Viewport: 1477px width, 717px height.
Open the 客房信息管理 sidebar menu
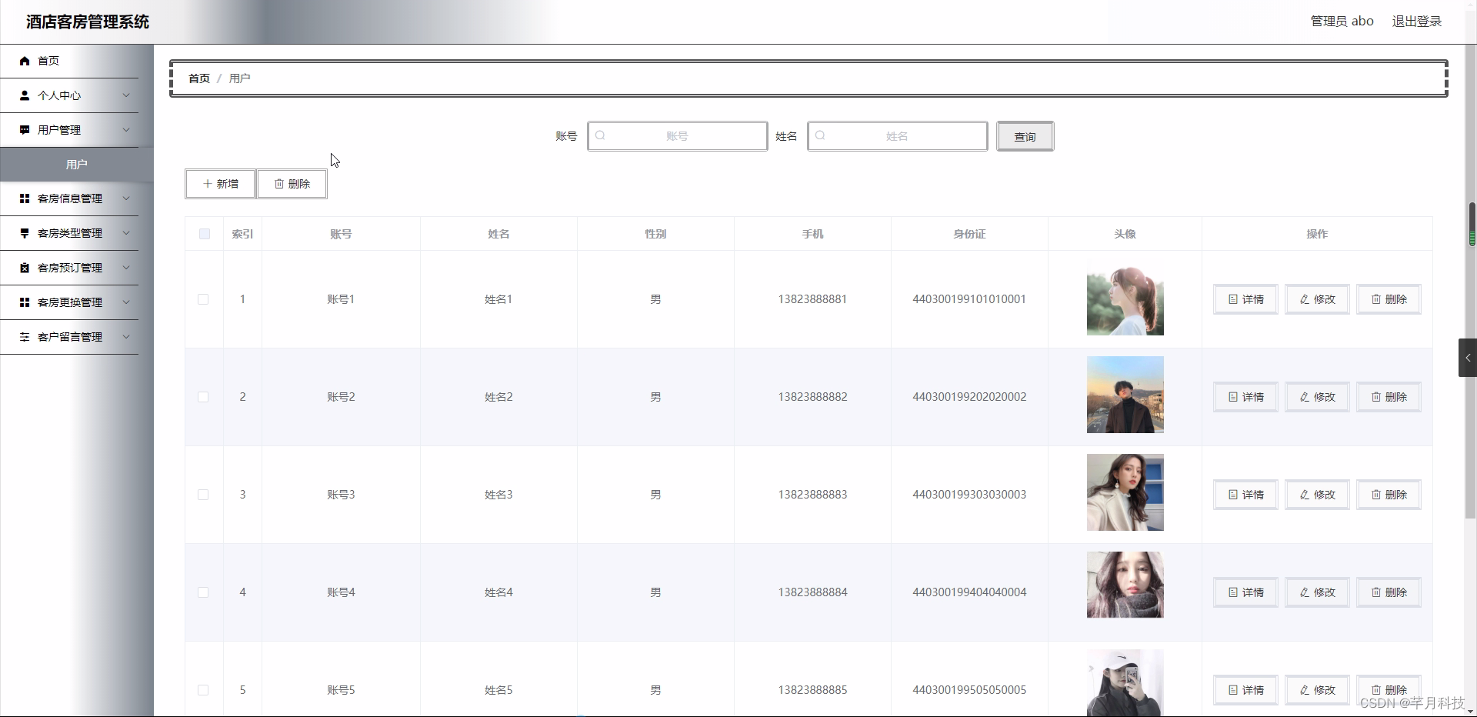[69, 198]
